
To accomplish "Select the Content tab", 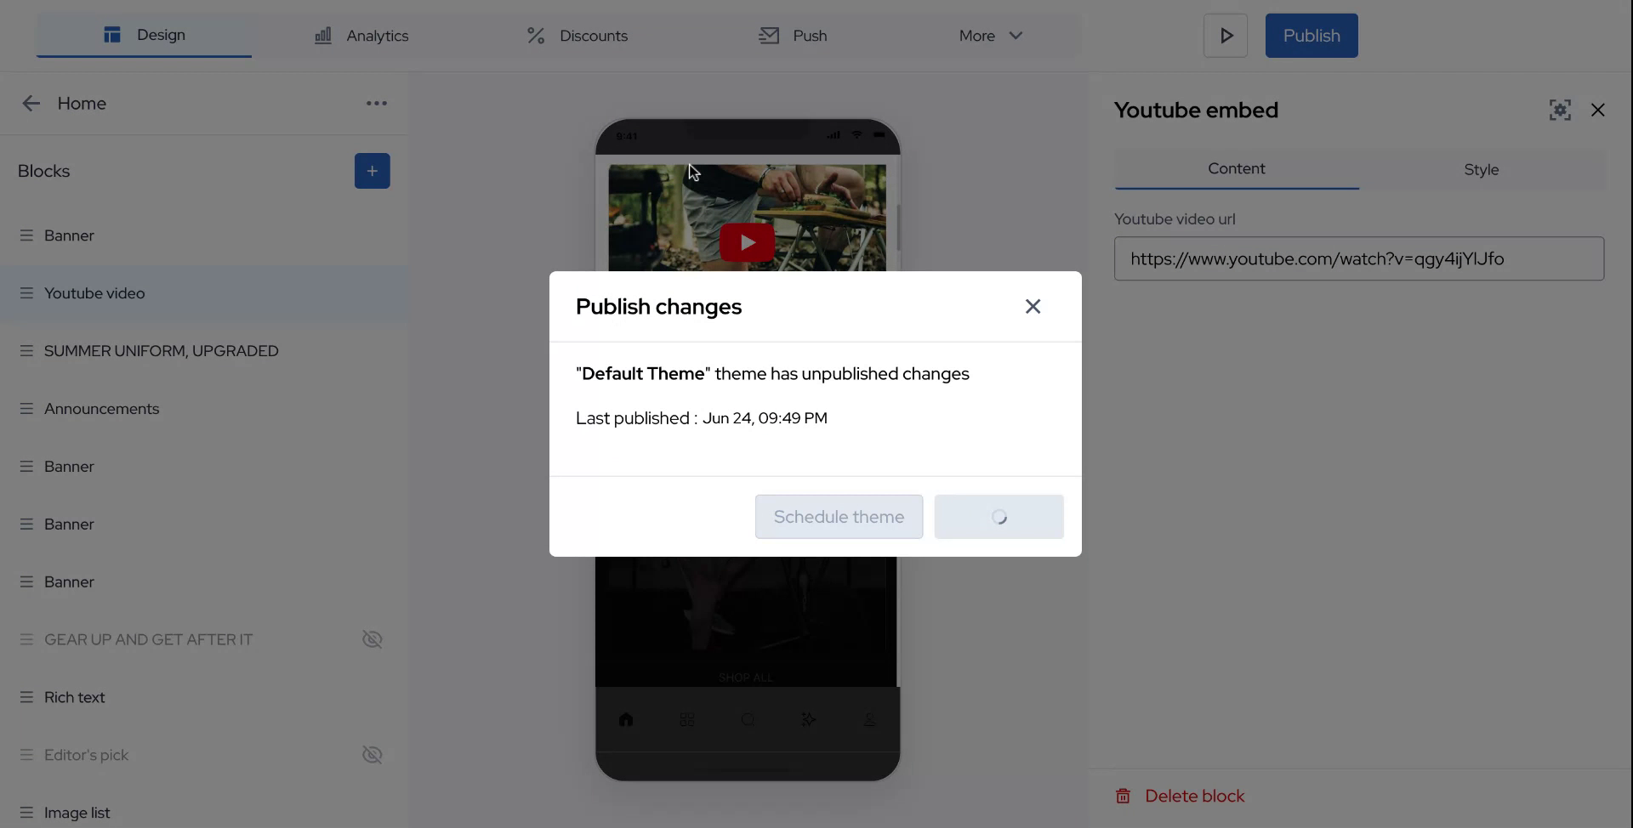I will click(x=1236, y=169).
